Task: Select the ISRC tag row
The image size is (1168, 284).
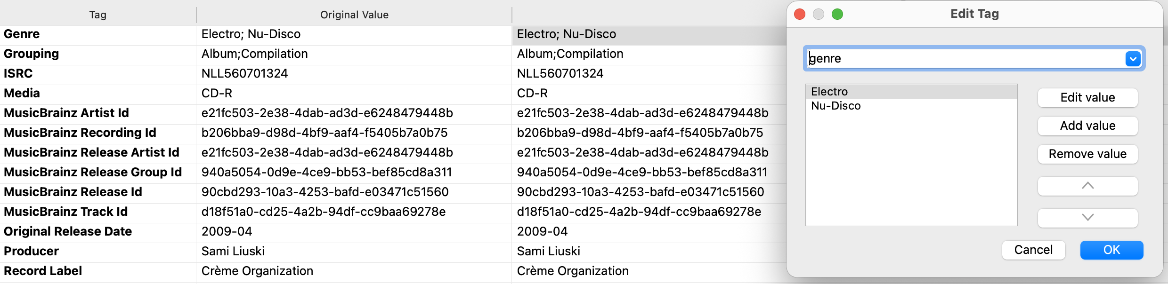Action: point(18,74)
